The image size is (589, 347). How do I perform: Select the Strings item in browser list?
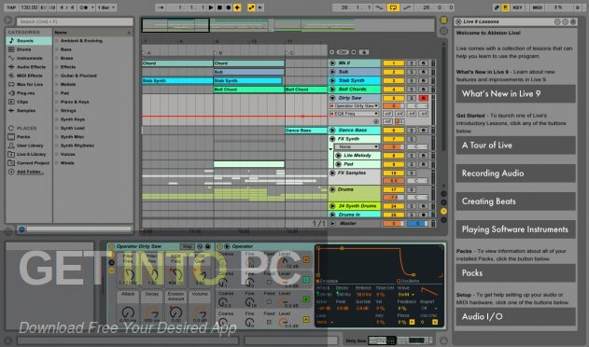(x=68, y=110)
